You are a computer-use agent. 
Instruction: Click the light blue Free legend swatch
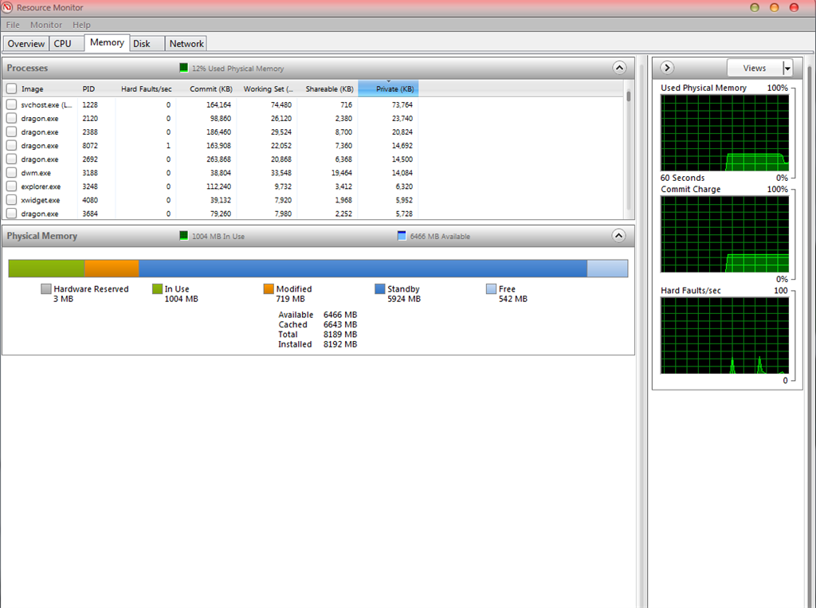point(491,289)
